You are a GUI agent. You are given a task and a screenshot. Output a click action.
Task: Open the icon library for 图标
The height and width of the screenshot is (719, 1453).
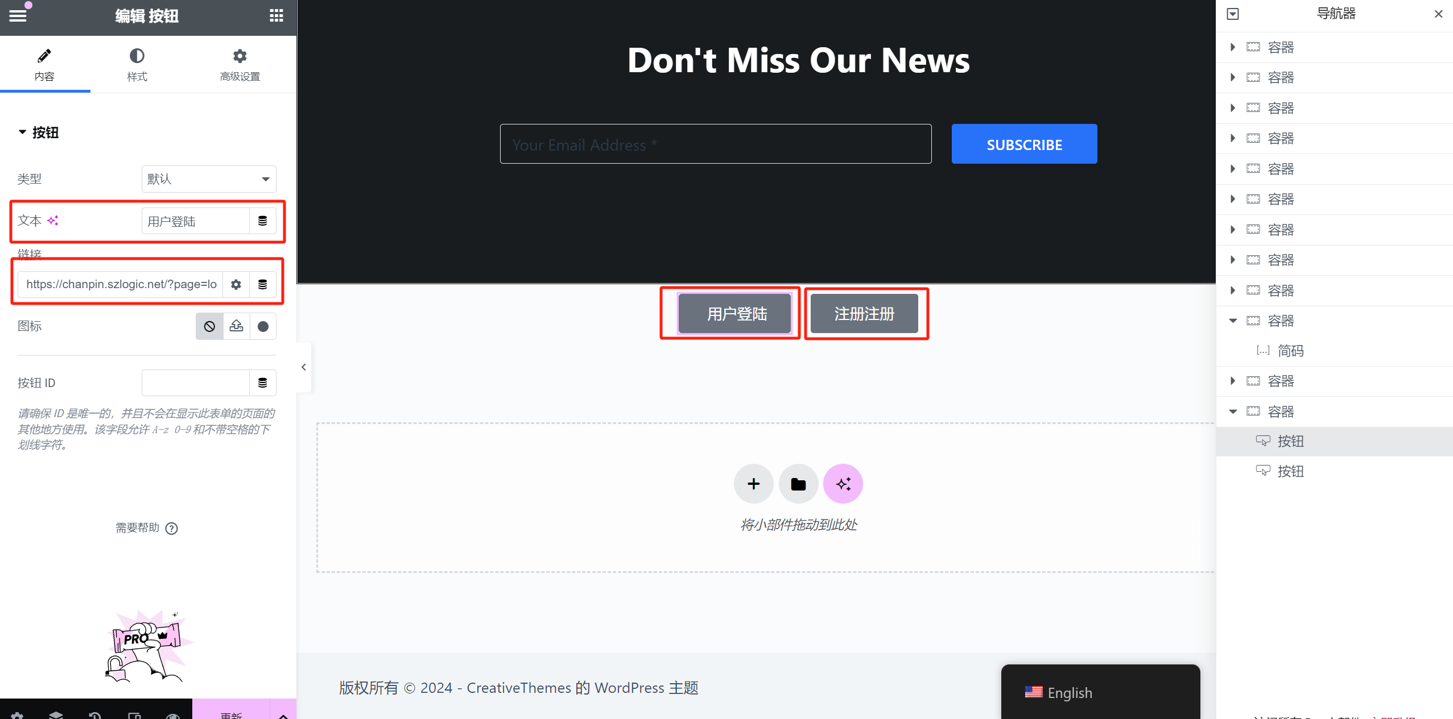263,326
